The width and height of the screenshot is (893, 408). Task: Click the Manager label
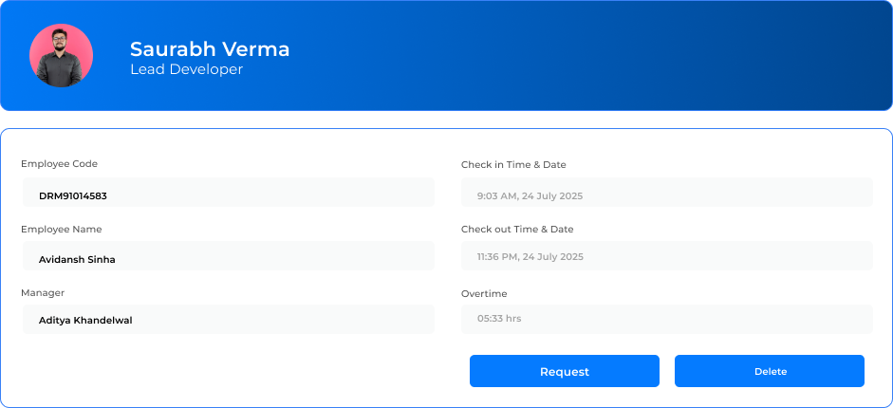coord(43,293)
